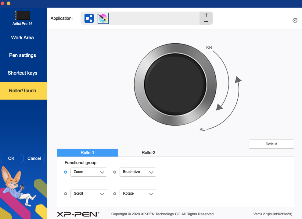Reset settings with the Default button
The width and height of the screenshot is (302, 219).
271,144
